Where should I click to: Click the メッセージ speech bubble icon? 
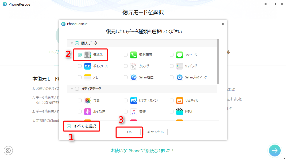pos(179,55)
